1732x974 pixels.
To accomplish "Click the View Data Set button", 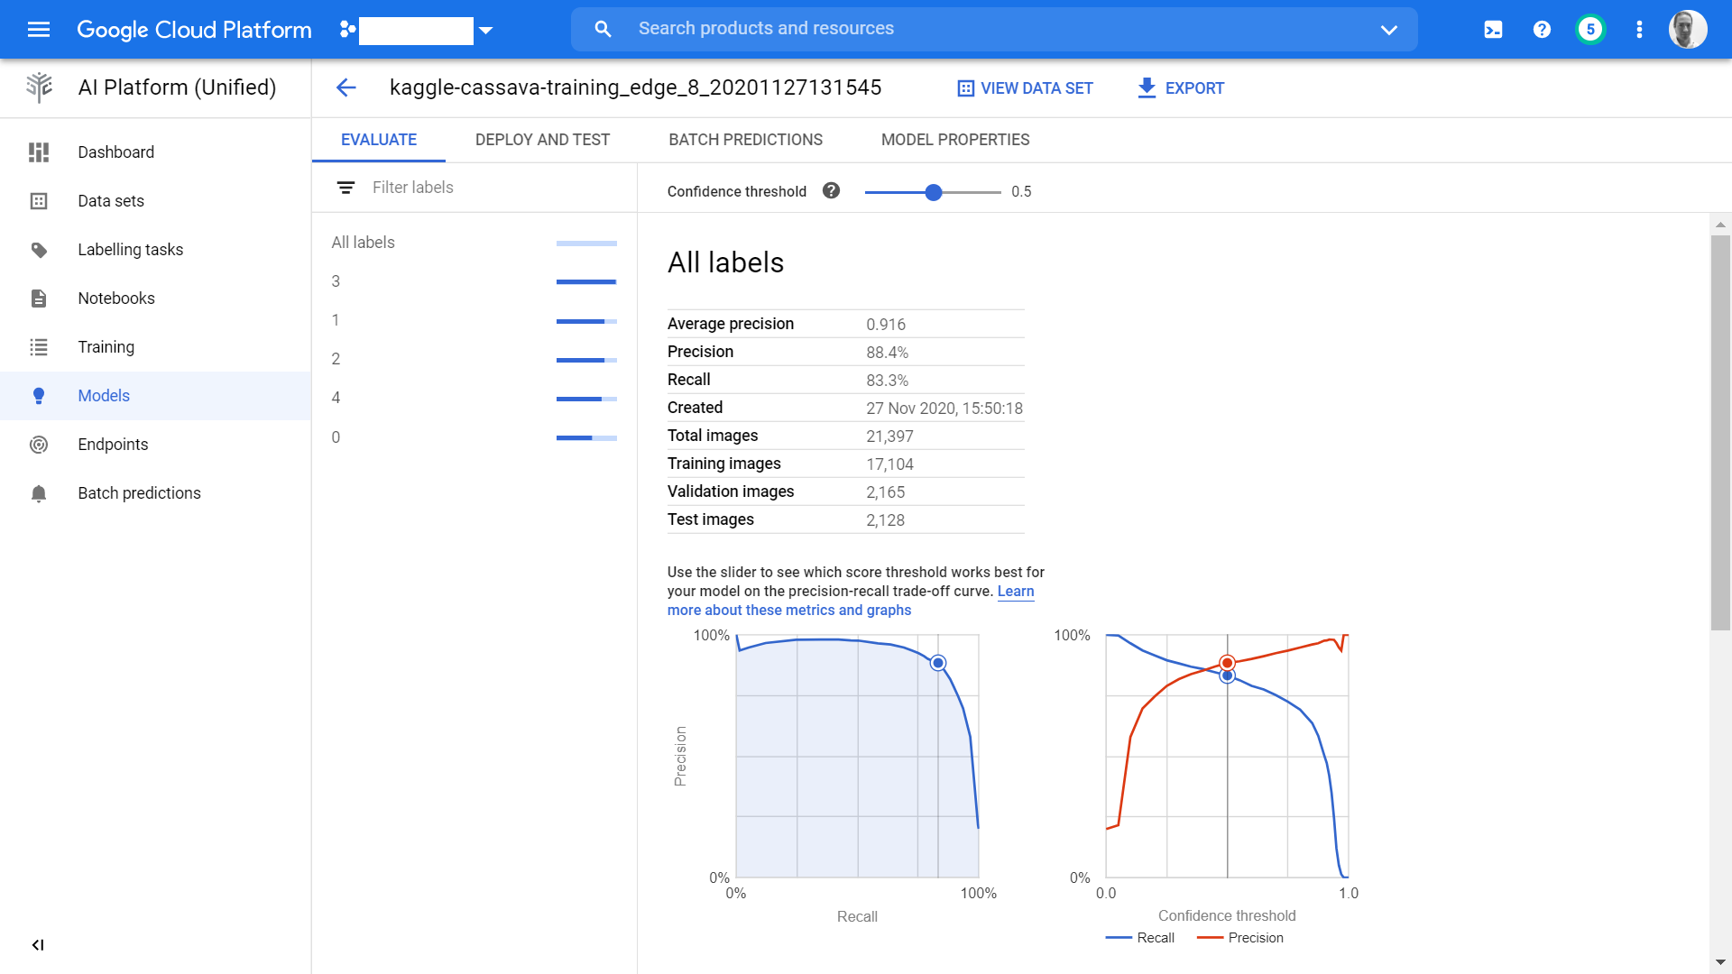I will pyautogui.click(x=1025, y=88).
